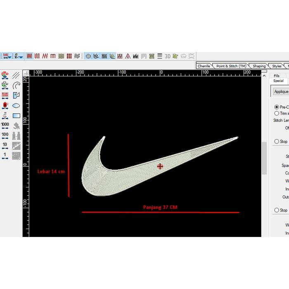The image size is (289, 289).
Task: Click the anchor needle travel icon
Action: tap(5, 116)
